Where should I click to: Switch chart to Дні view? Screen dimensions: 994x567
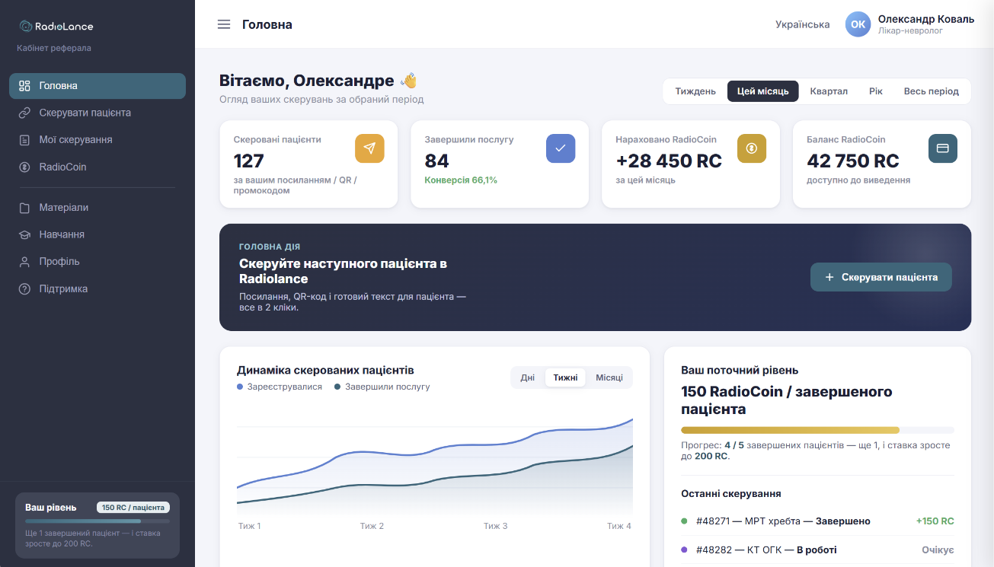point(528,377)
